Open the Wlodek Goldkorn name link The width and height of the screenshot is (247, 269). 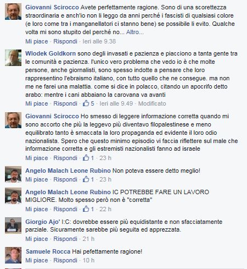(50, 53)
